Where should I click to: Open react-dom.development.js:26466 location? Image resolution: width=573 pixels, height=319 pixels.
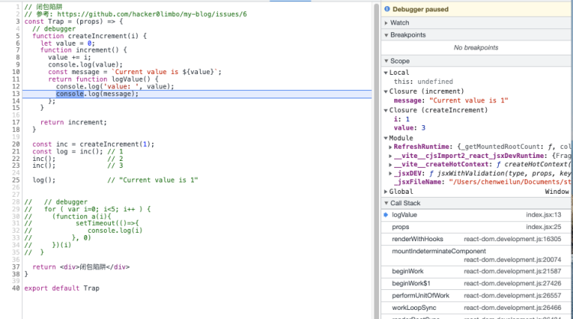(513, 308)
